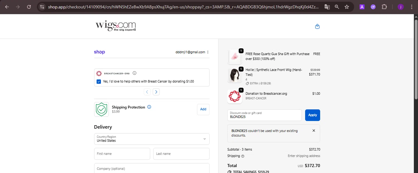
Task: Open the Shipping help question icon
Action: pyautogui.click(x=243, y=156)
